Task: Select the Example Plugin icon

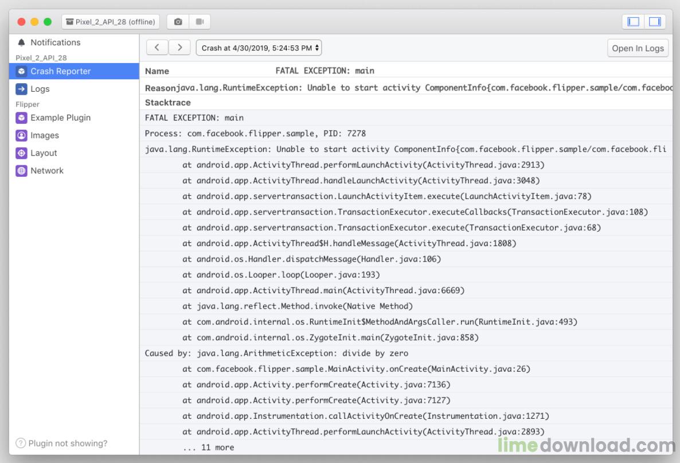Action: (x=21, y=118)
